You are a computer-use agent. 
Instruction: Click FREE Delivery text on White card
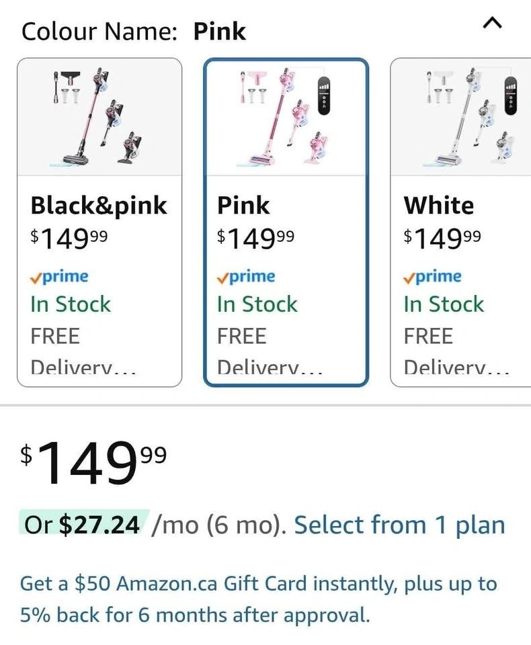456,351
